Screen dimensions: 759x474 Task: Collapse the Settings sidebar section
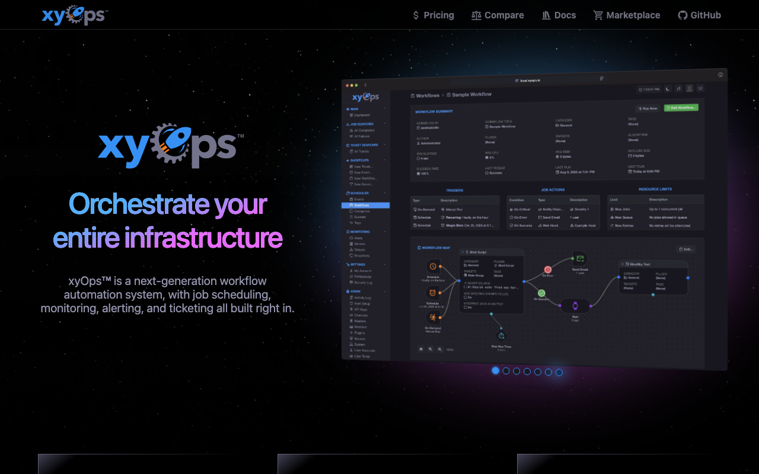point(384,264)
